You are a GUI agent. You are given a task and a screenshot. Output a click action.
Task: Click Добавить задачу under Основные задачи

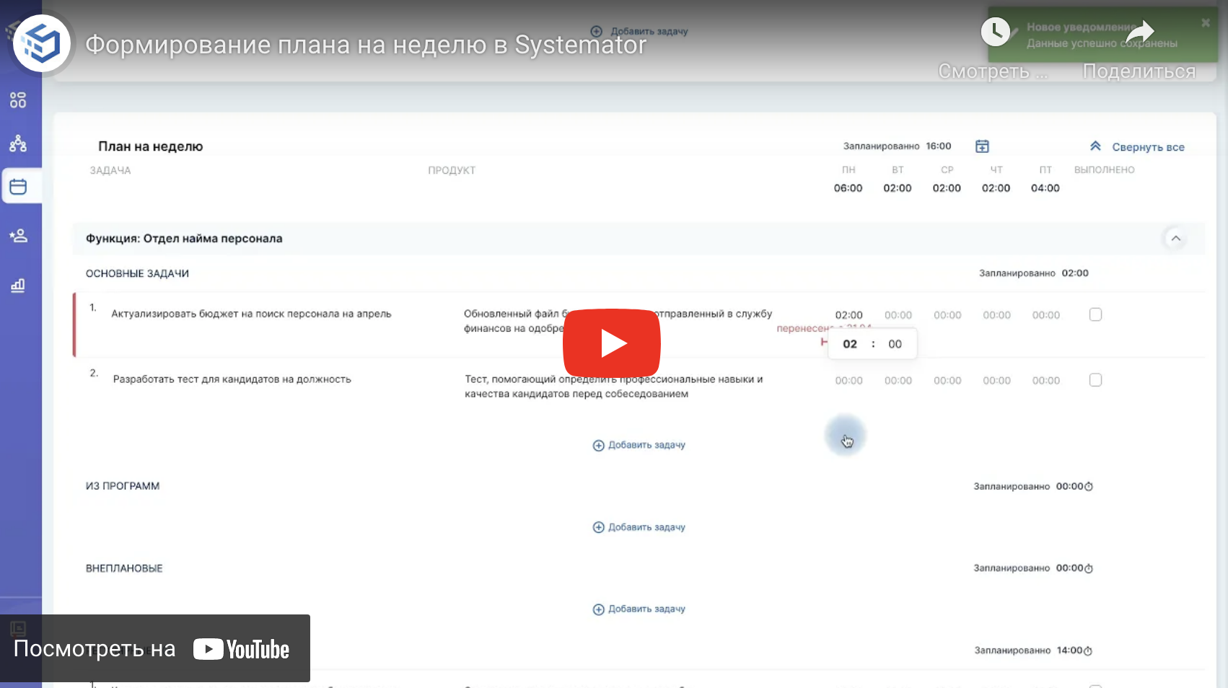(639, 445)
